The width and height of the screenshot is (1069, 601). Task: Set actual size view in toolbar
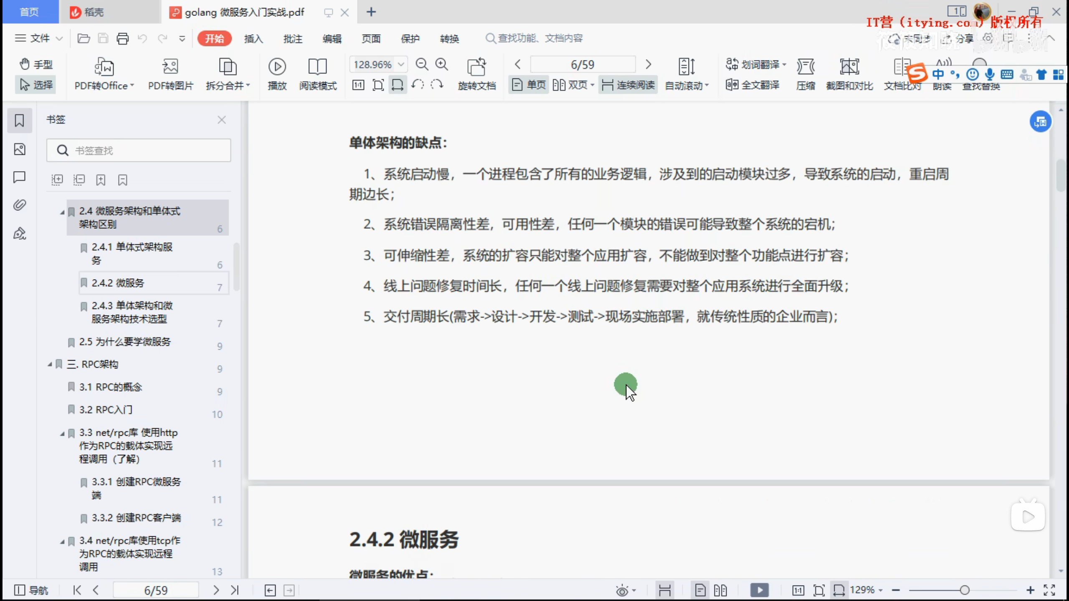[x=358, y=85]
